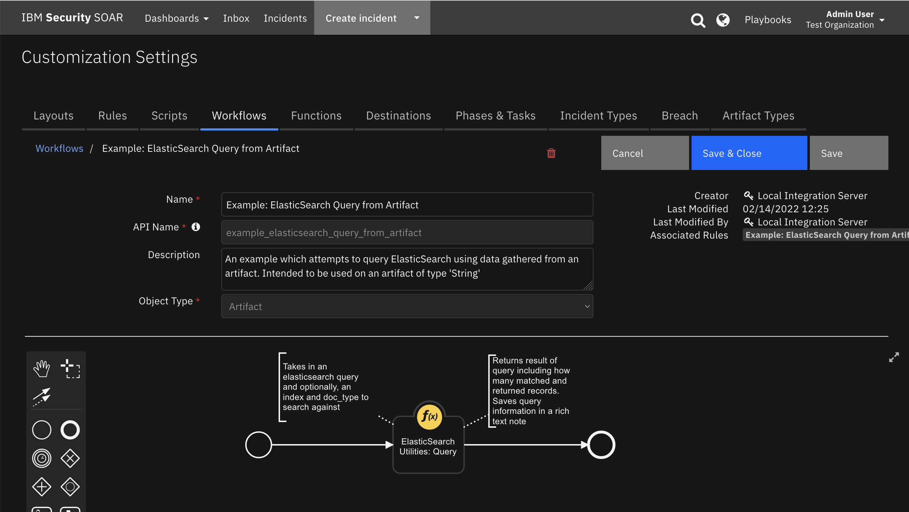Select the lasso selection tool
This screenshot has width=909, height=512.
[70, 368]
